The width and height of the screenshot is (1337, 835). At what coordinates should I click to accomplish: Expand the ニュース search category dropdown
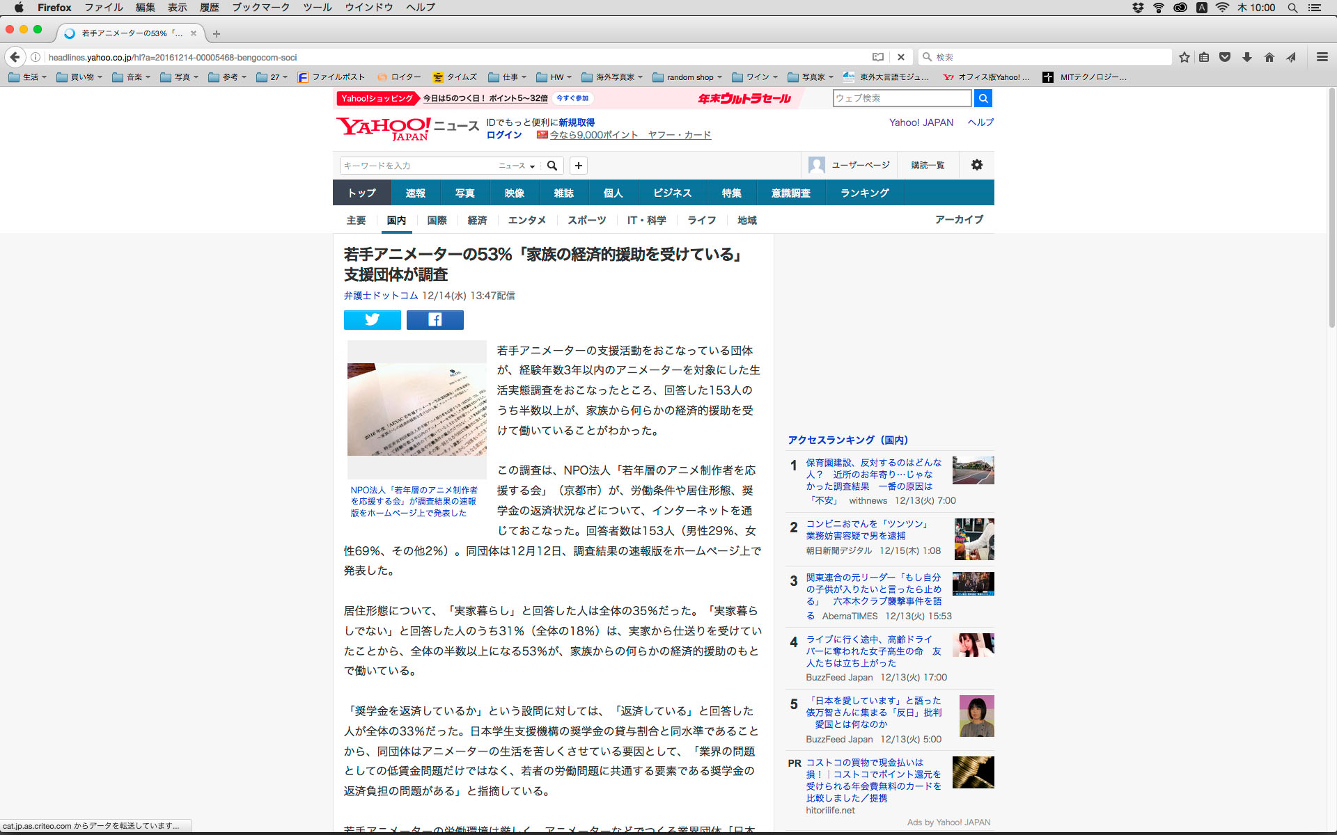[x=517, y=166]
